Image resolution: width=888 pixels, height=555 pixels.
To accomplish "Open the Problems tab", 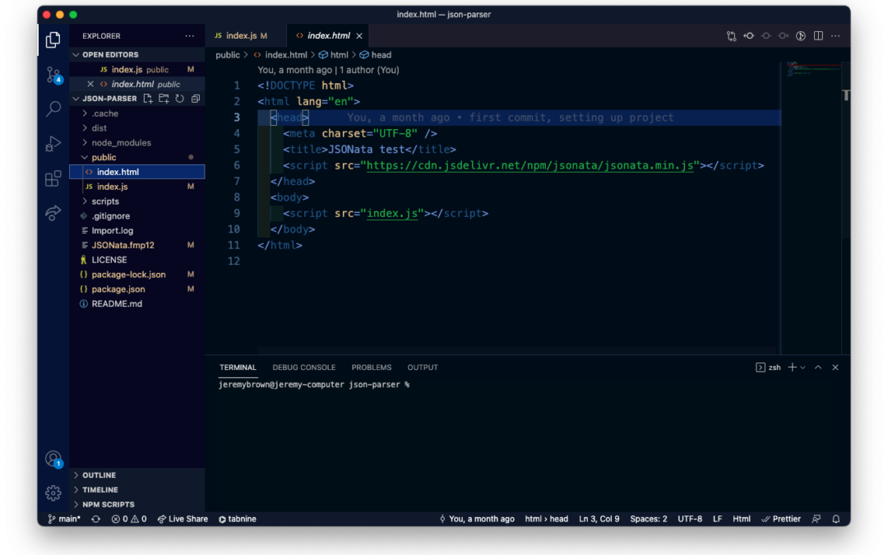I will (372, 368).
